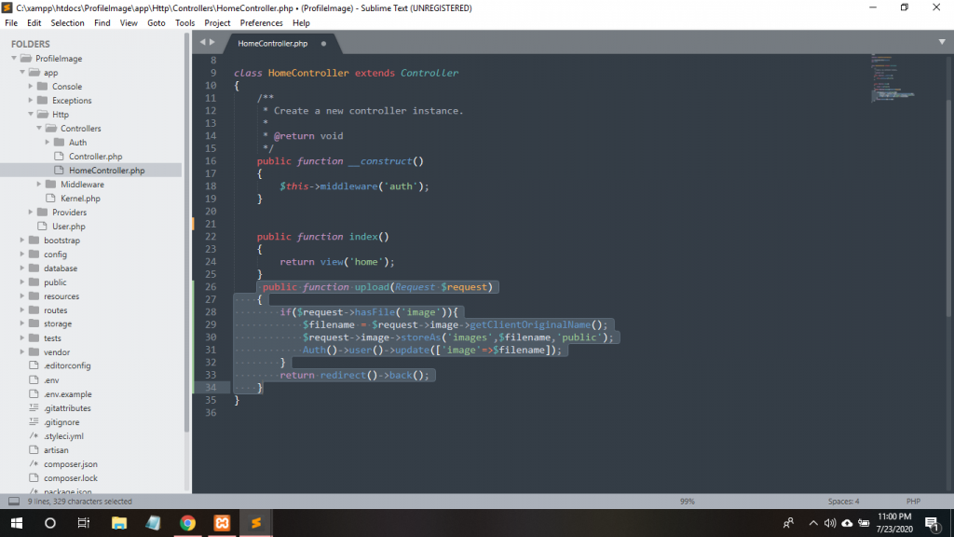
Task: Click the tab scroll left arrow
Action: (x=202, y=43)
